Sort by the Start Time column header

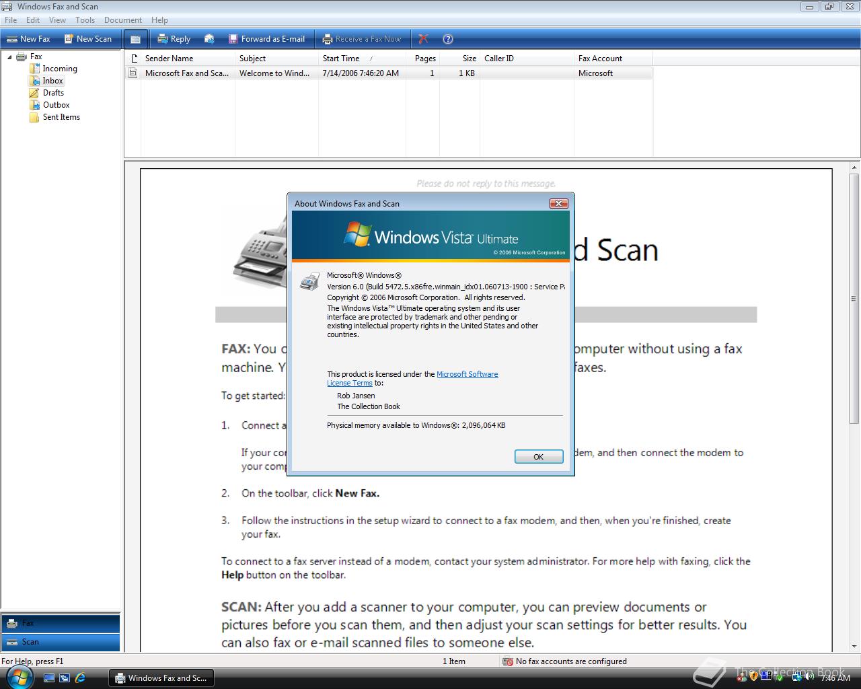tap(363, 59)
